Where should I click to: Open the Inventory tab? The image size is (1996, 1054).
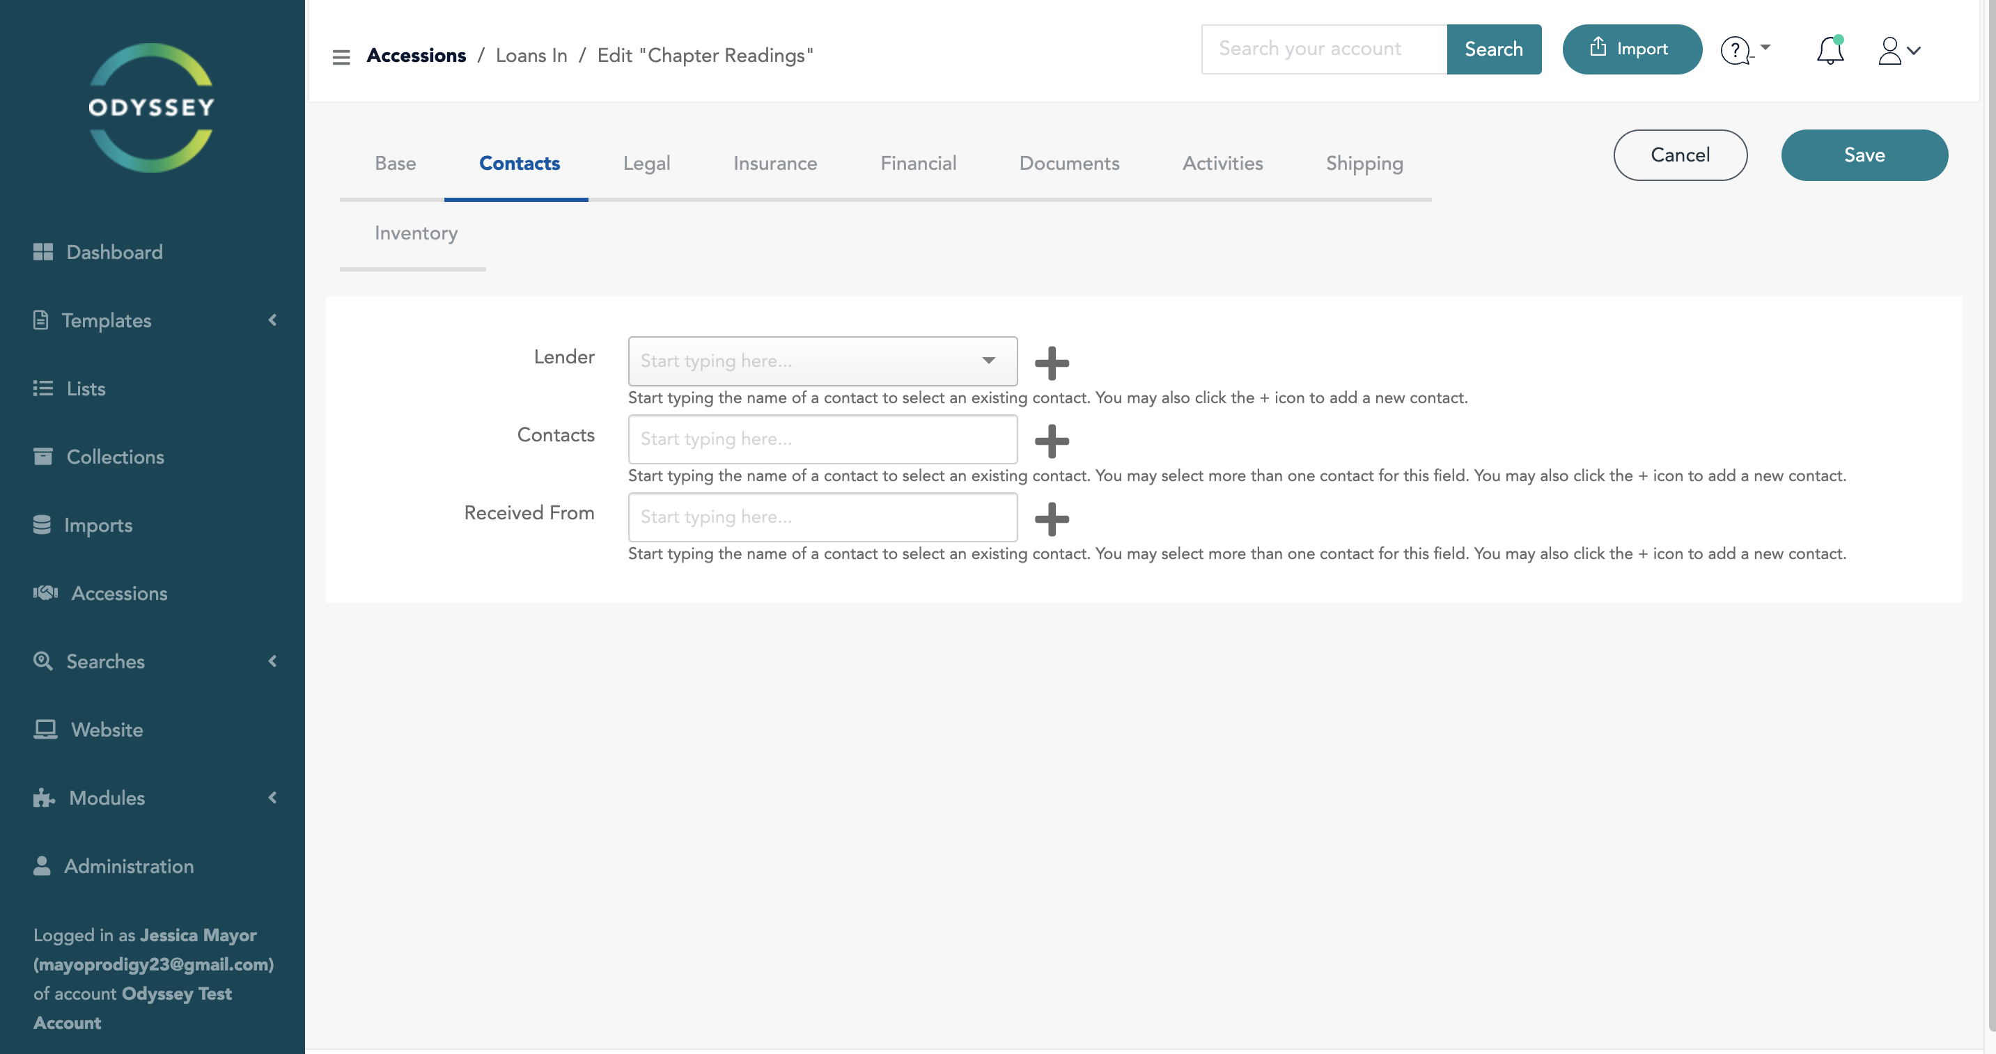415,233
